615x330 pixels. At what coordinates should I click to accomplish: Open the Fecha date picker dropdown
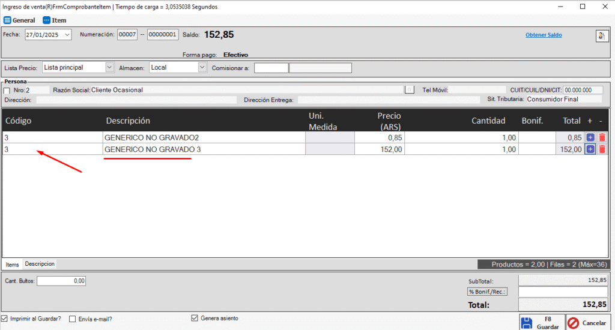click(66, 35)
